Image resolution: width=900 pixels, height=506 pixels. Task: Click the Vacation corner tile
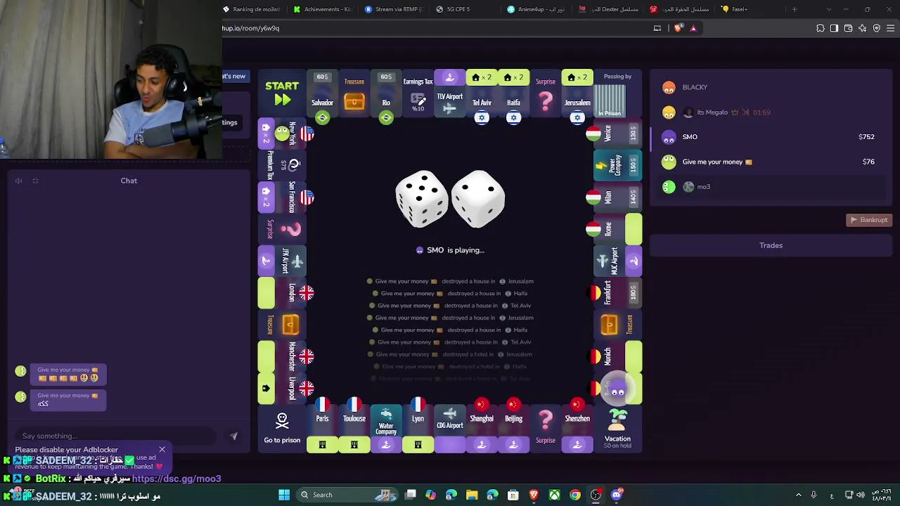(x=617, y=429)
